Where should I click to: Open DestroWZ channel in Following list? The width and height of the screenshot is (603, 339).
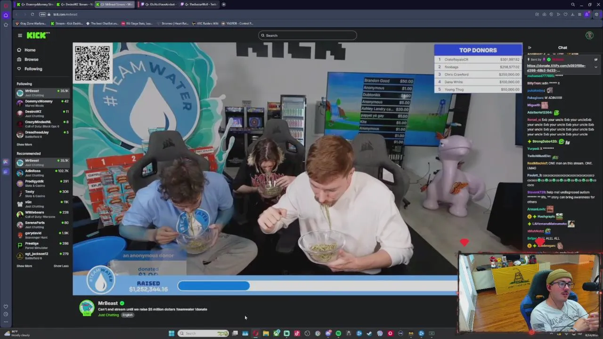pyautogui.click(x=42, y=113)
